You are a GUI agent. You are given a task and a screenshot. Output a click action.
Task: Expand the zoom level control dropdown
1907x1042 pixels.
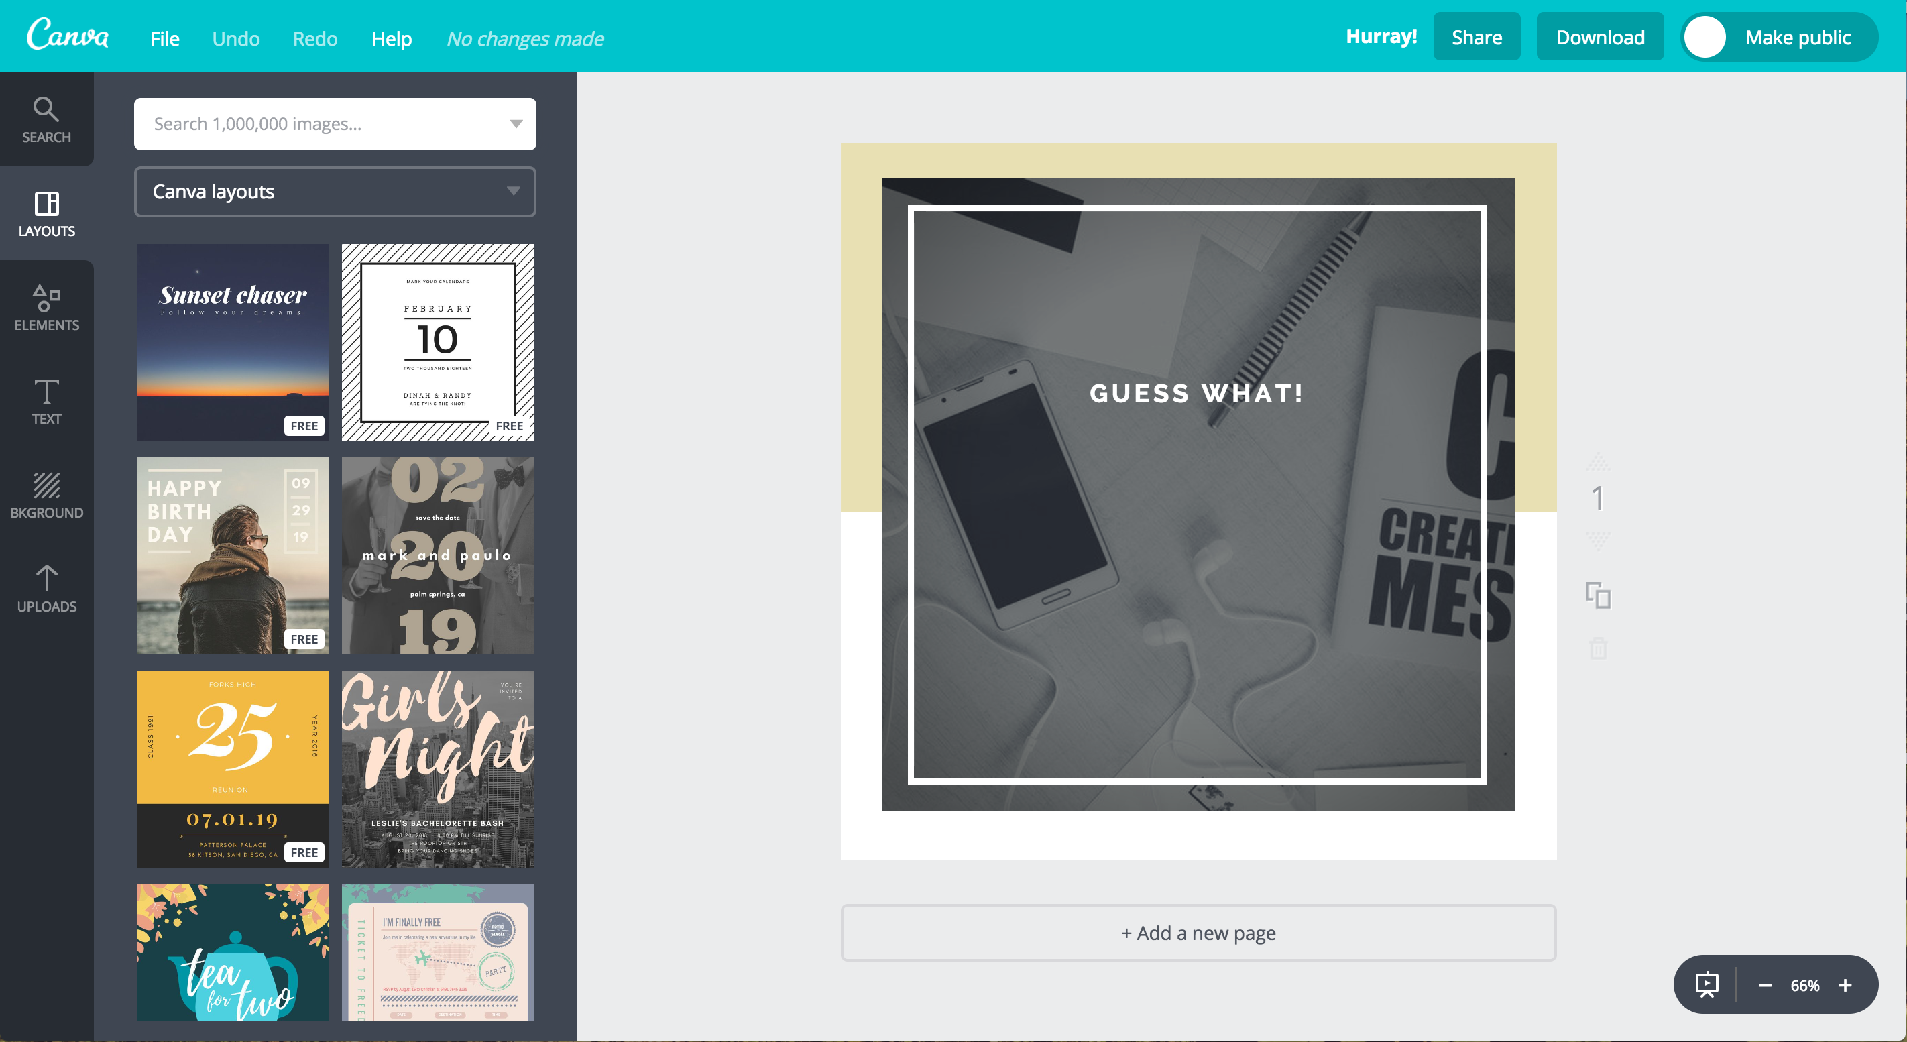point(1804,986)
